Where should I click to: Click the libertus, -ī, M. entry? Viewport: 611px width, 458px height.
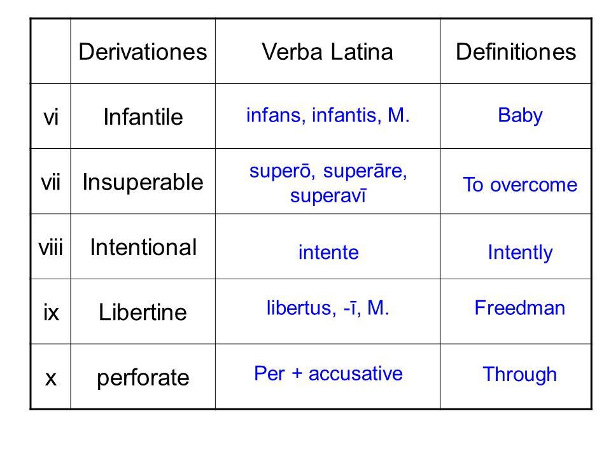328,308
